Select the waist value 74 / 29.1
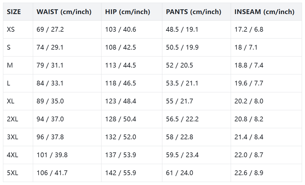Screen dimensions: 305x185 click(x=50, y=48)
